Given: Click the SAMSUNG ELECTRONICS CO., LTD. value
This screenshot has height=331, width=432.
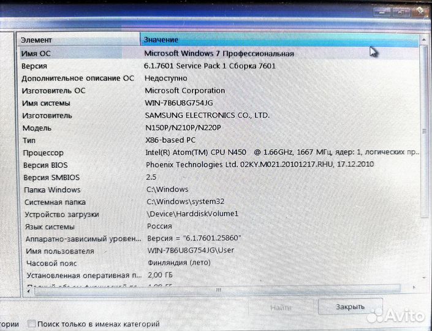Looking at the screenshot, I should tap(207, 115).
